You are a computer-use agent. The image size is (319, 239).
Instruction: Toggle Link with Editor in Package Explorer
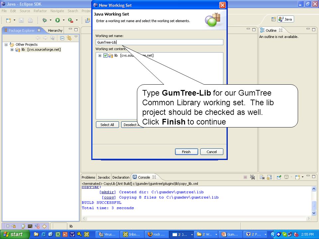pyautogui.click(x=69, y=38)
